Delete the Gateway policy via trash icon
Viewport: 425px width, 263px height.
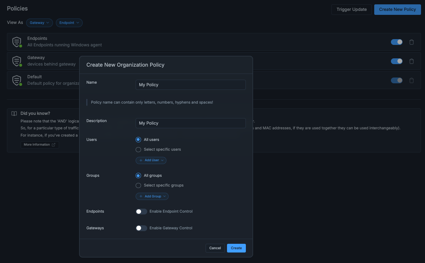pyautogui.click(x=412, y=61)
